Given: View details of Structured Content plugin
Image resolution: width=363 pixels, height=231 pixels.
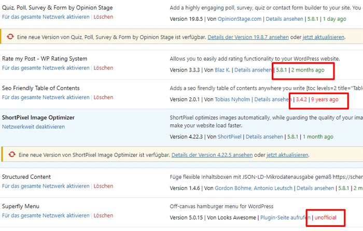Looking at the screenshot, I should [315, 188].
